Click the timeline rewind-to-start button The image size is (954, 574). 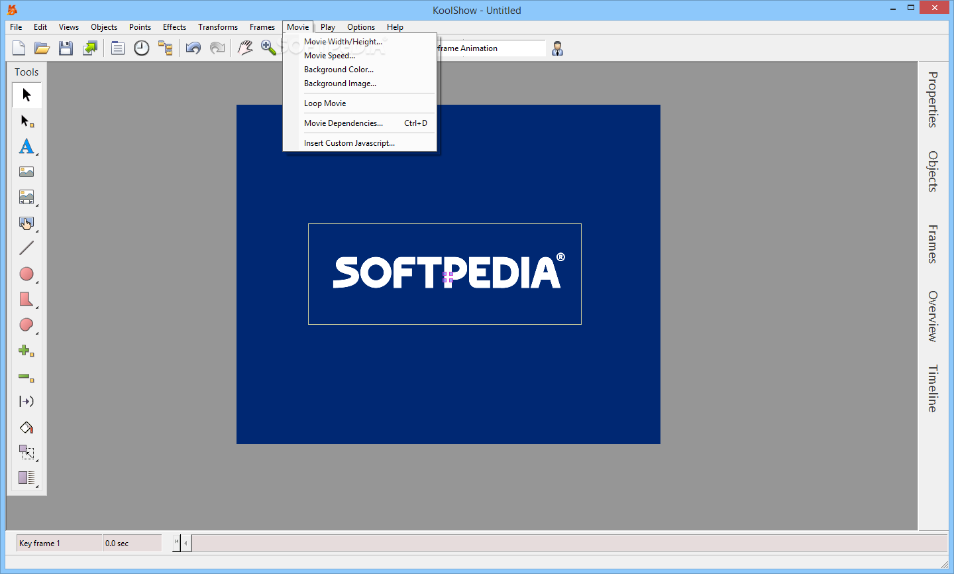click(176, 542)
